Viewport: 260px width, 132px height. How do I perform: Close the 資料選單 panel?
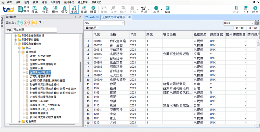[x=80, y=17]
